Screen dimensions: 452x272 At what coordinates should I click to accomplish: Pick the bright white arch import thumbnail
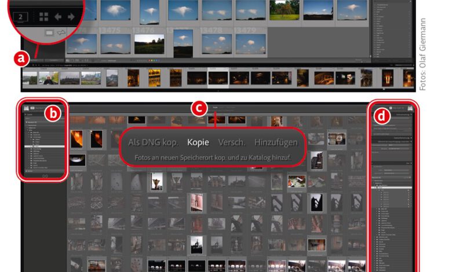pos(77,160)
